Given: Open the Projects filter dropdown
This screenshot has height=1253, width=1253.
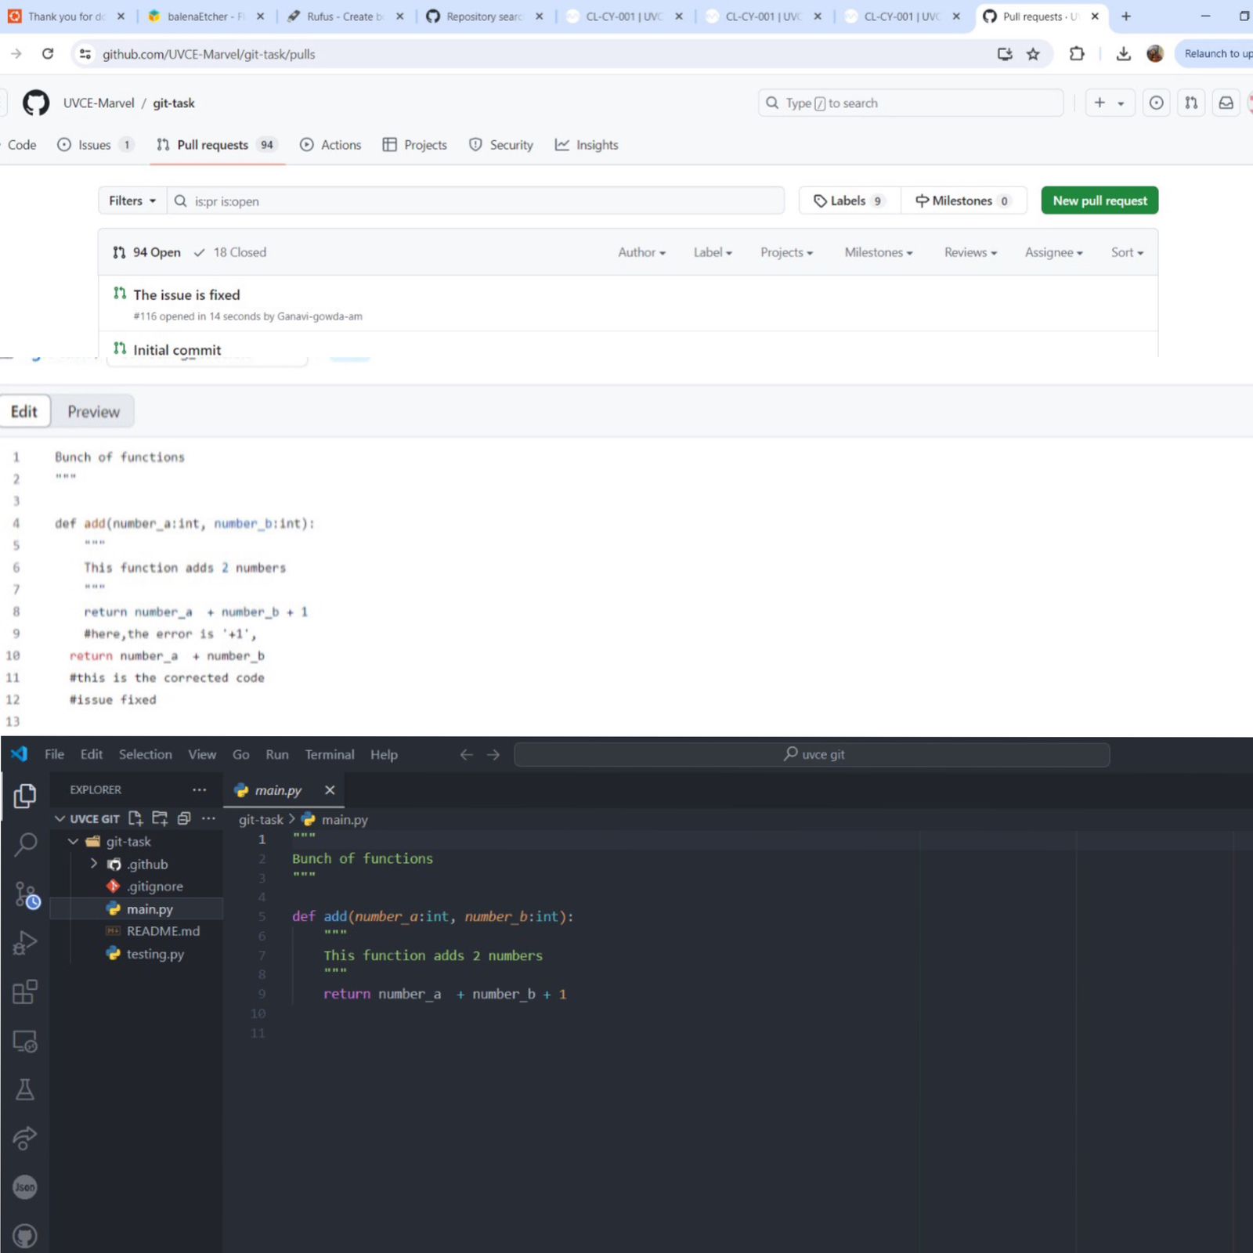Looking at the screenshot, I should [786, 252].
